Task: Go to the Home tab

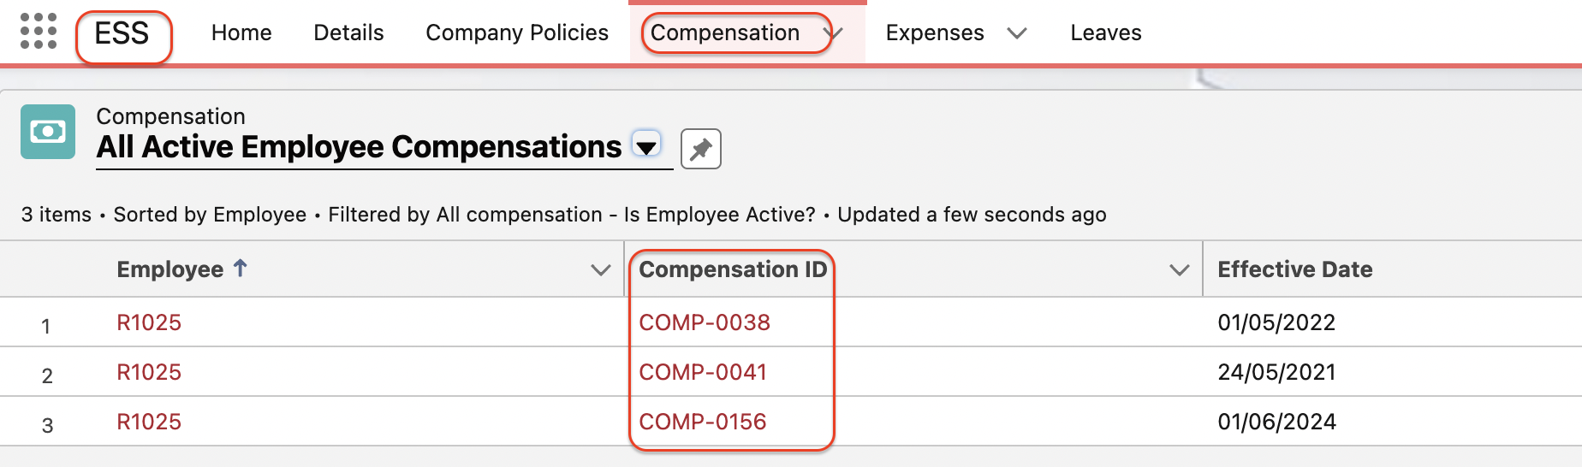Action: [x=241, y=33]
